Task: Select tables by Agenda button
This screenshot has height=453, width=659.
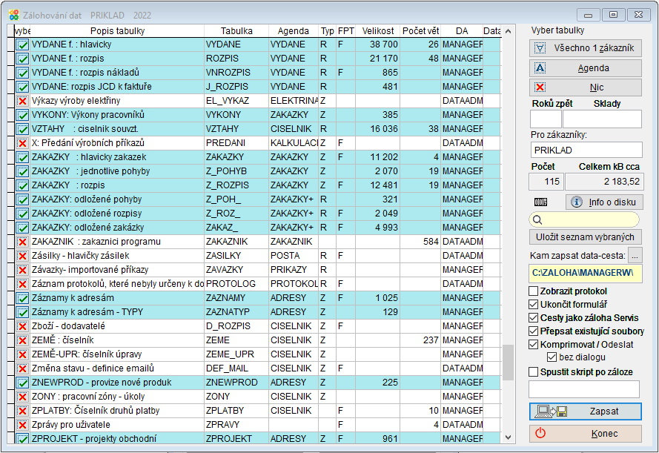Action: tap(586, 68)
